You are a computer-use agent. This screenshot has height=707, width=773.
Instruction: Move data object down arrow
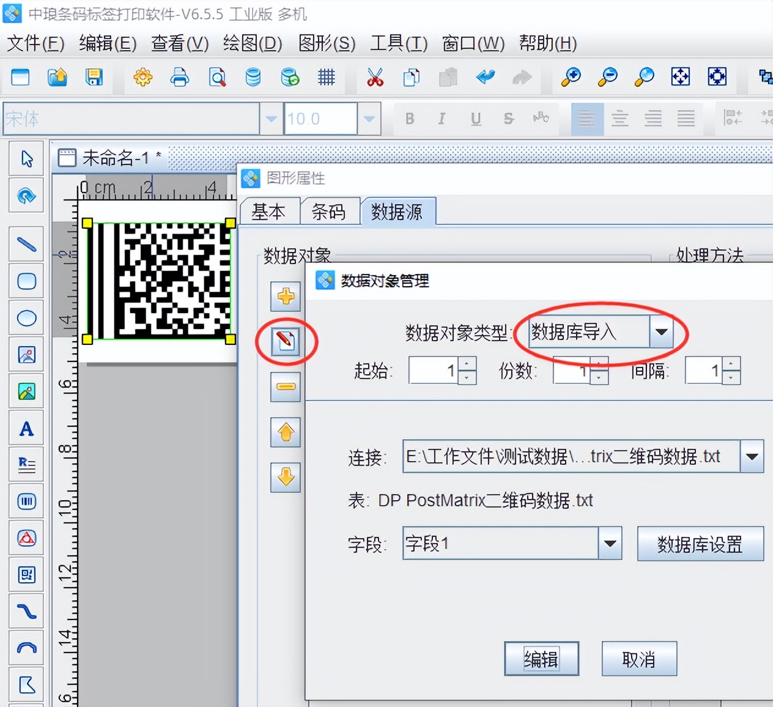click(x=286, y=477)
